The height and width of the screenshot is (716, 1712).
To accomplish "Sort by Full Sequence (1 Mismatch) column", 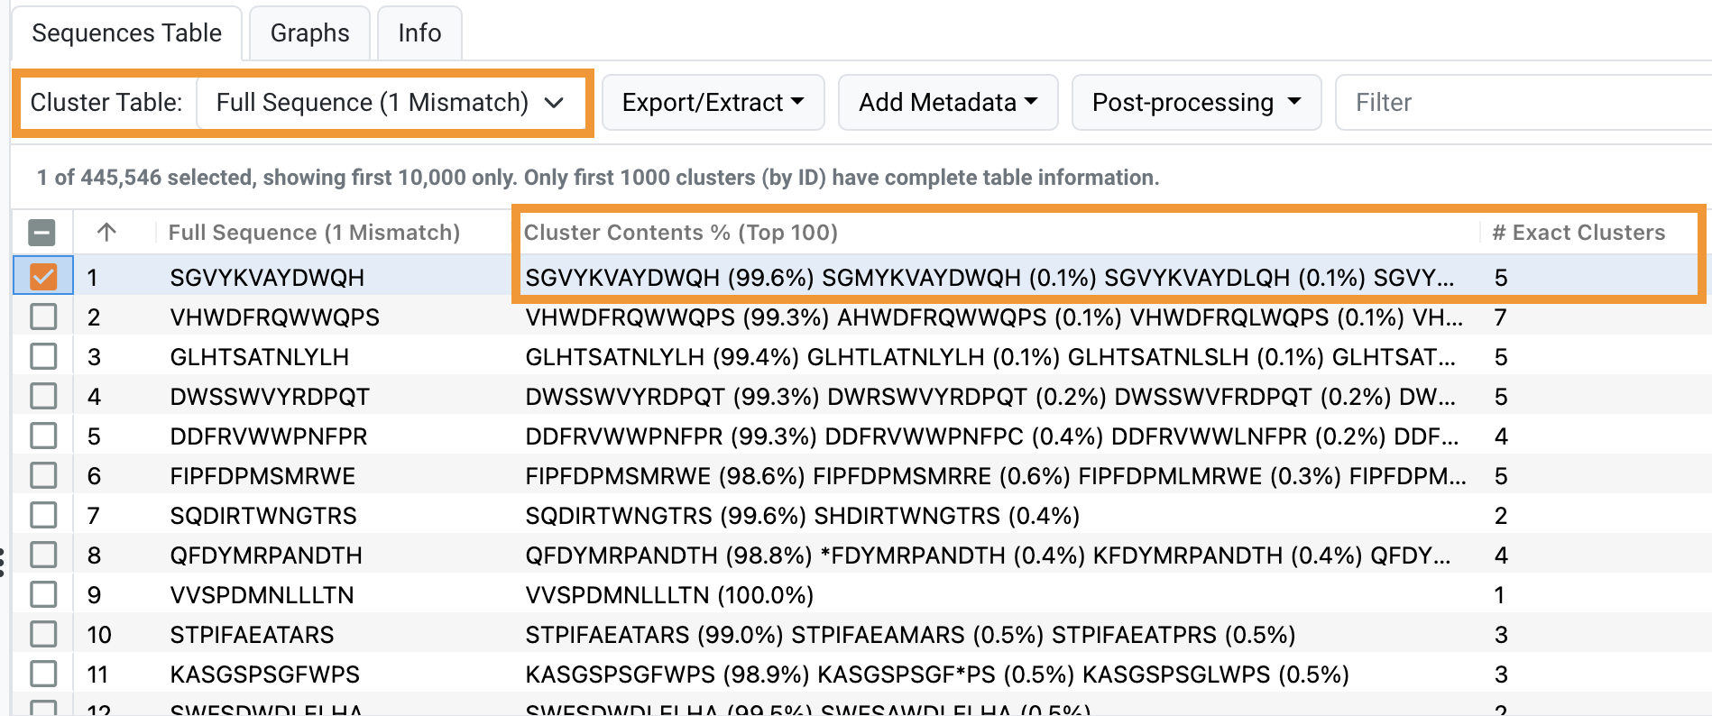I will (x=314, y=233).
